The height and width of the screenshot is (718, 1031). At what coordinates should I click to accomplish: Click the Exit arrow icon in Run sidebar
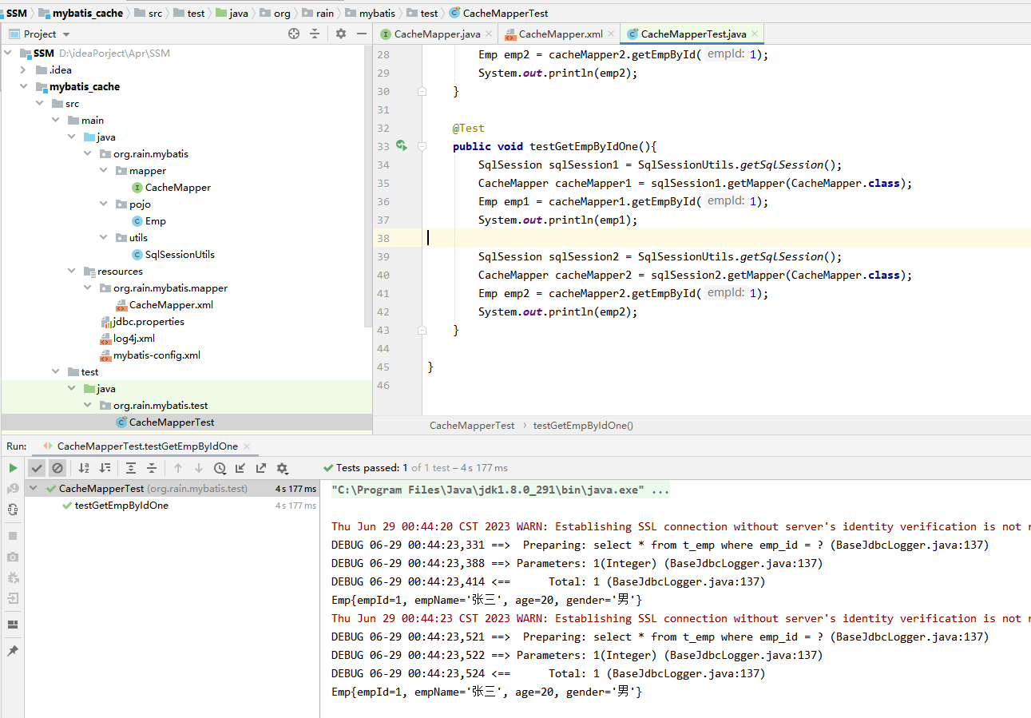pyautogui.click(x=13, y=598)
